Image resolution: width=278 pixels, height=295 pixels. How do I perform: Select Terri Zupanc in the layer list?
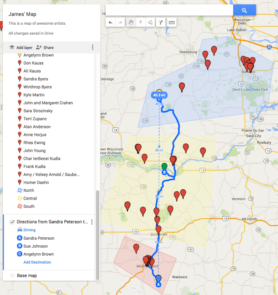(35, 119)
